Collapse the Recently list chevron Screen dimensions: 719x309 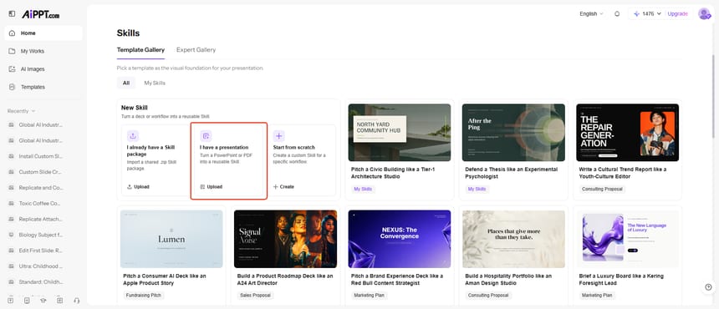tap(33, 111)
